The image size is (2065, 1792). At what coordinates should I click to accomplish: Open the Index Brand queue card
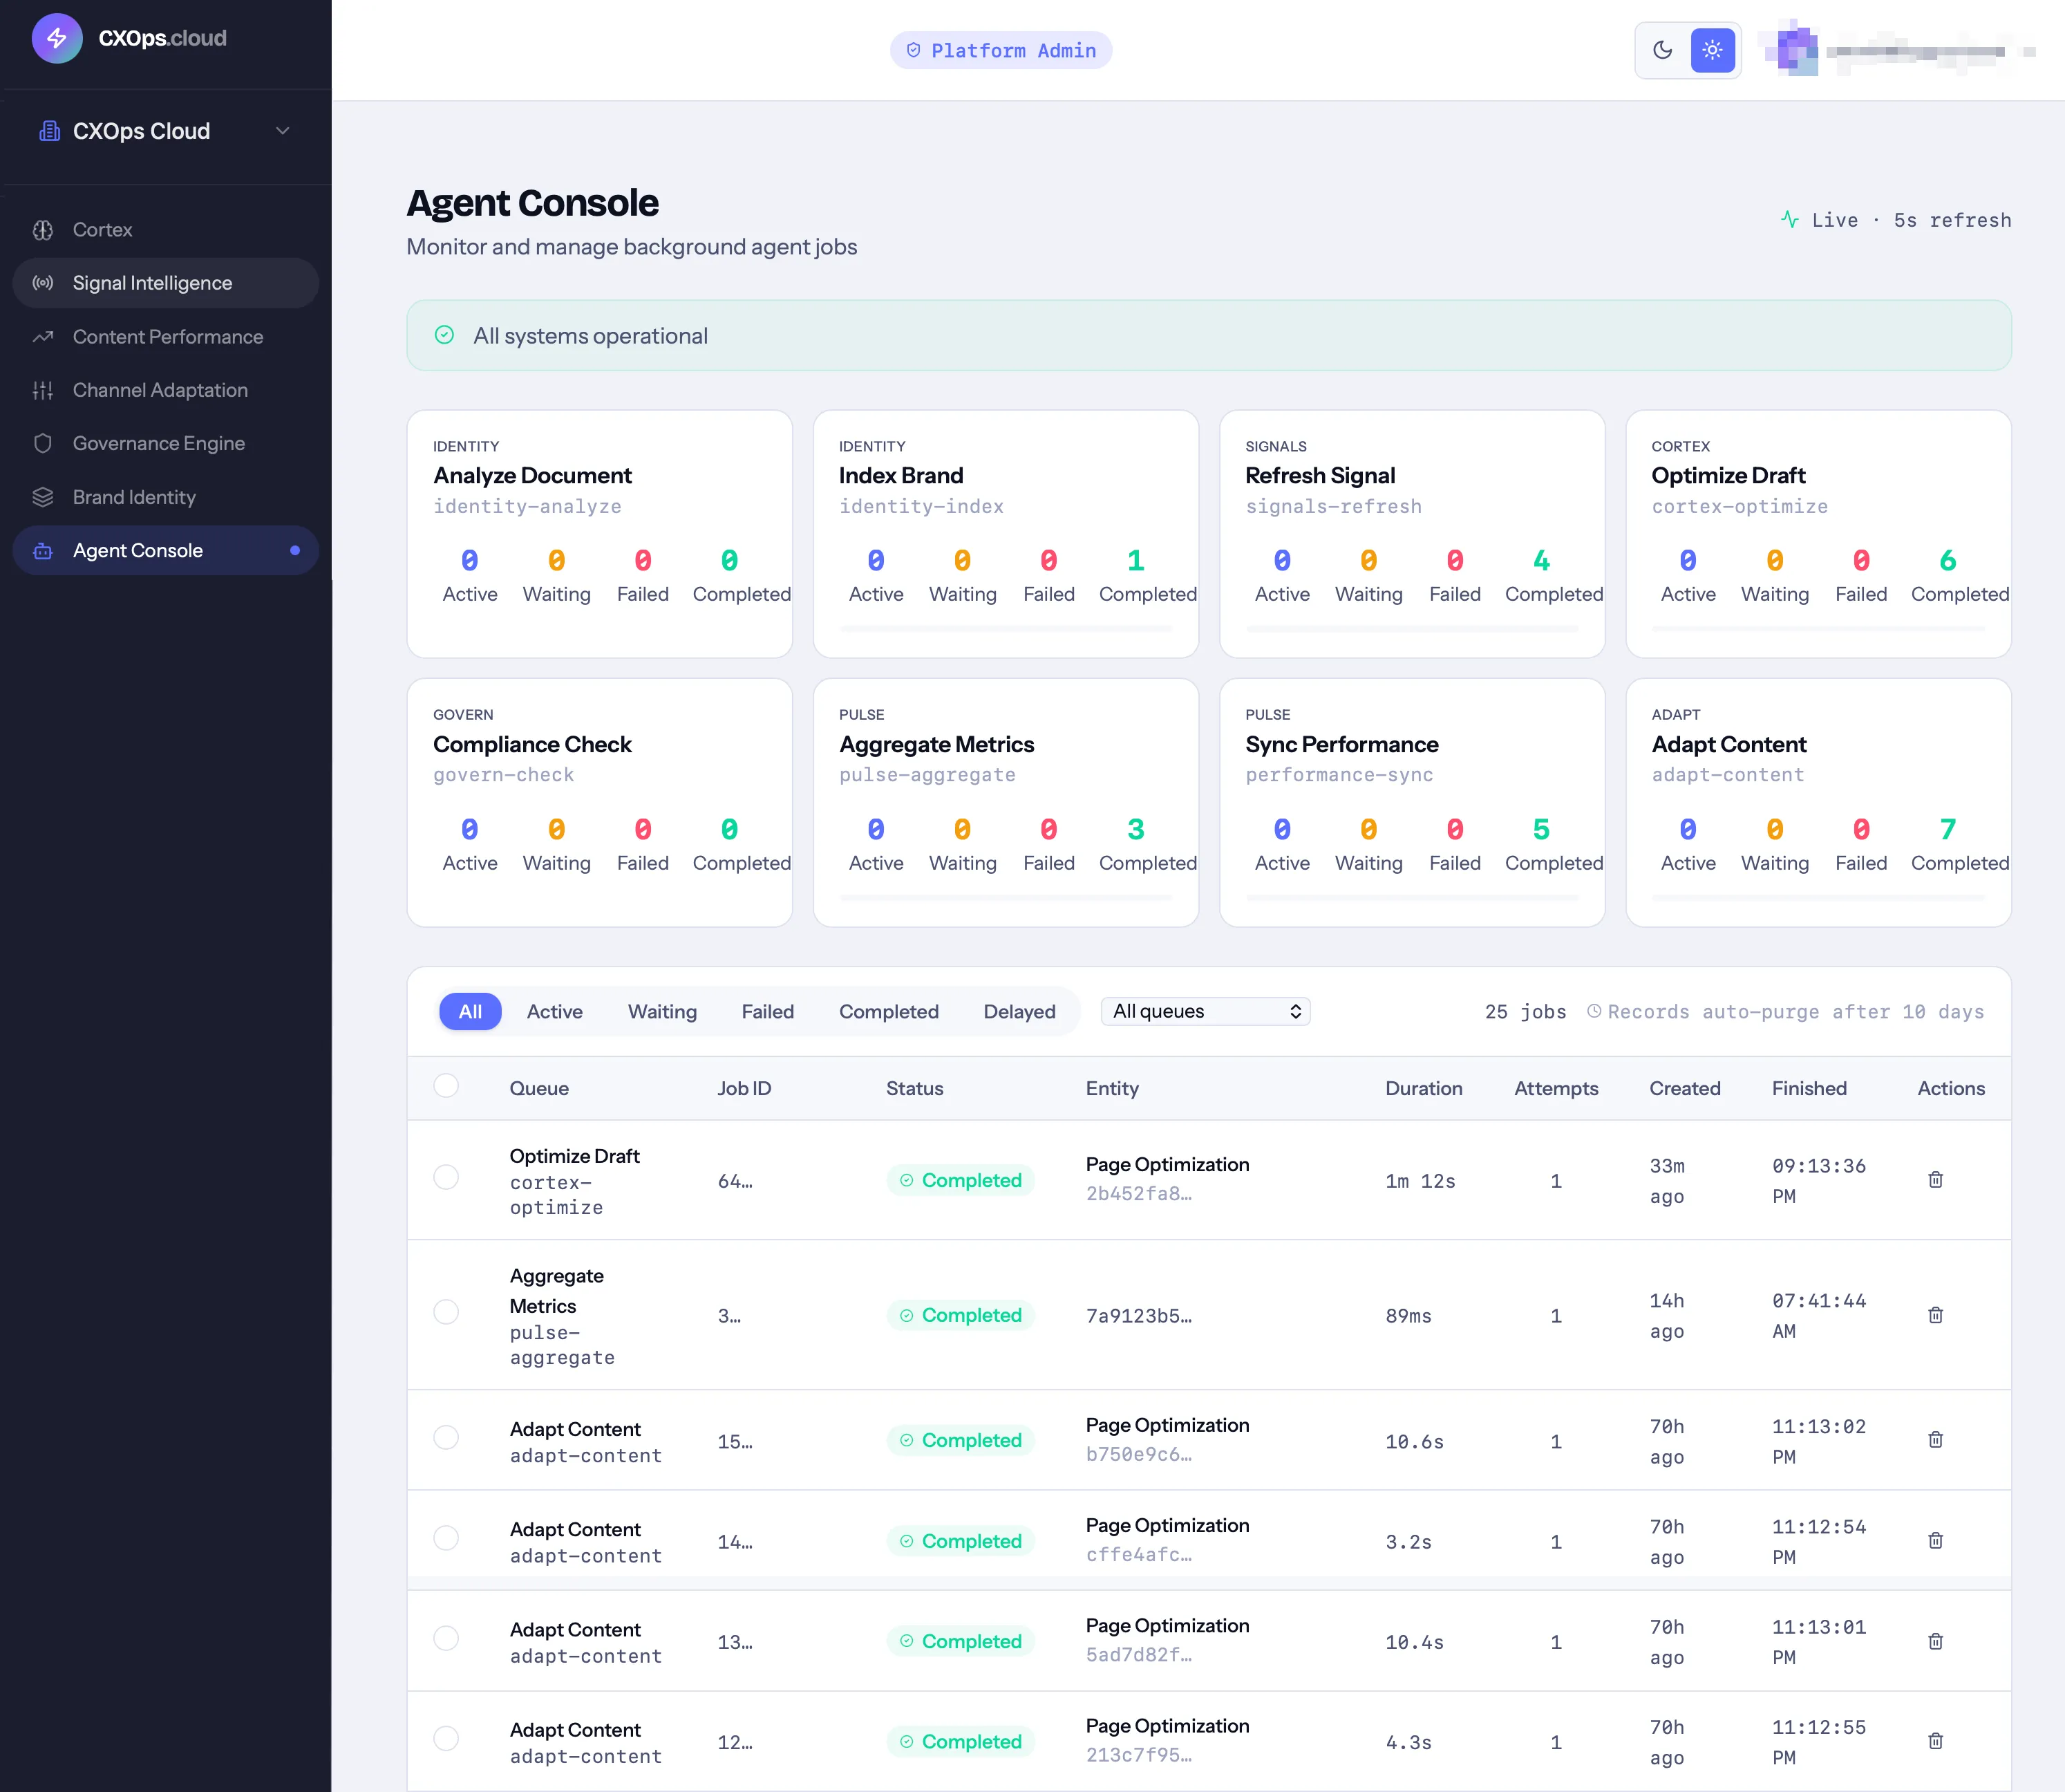1006,533
